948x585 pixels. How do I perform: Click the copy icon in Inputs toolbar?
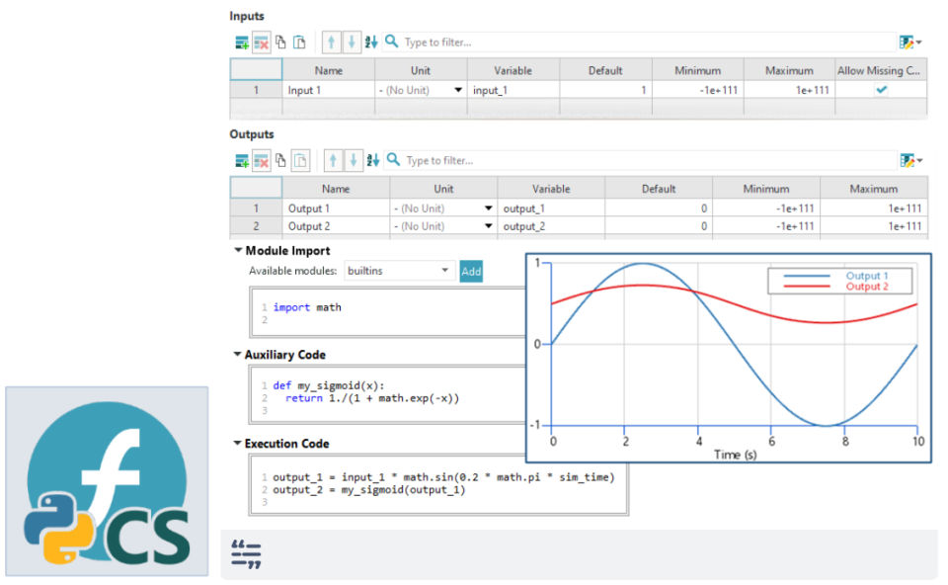coord(280,42)
